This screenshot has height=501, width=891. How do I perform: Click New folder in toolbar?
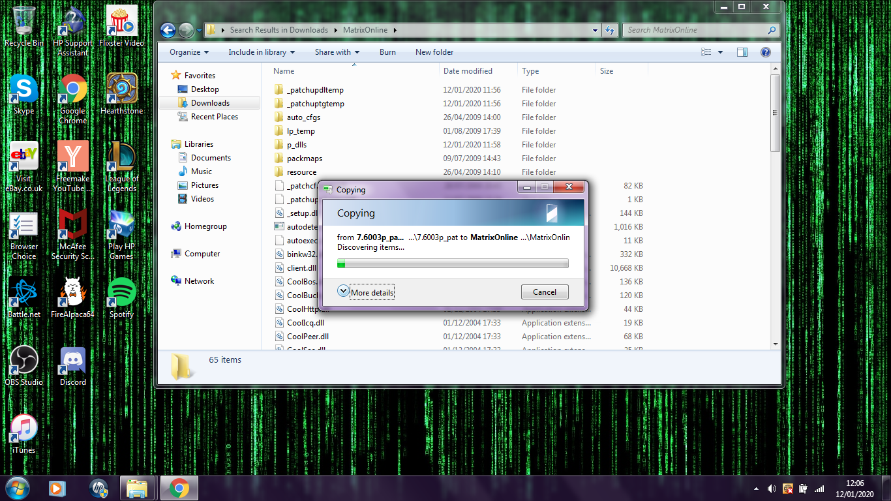pos(434,52)
